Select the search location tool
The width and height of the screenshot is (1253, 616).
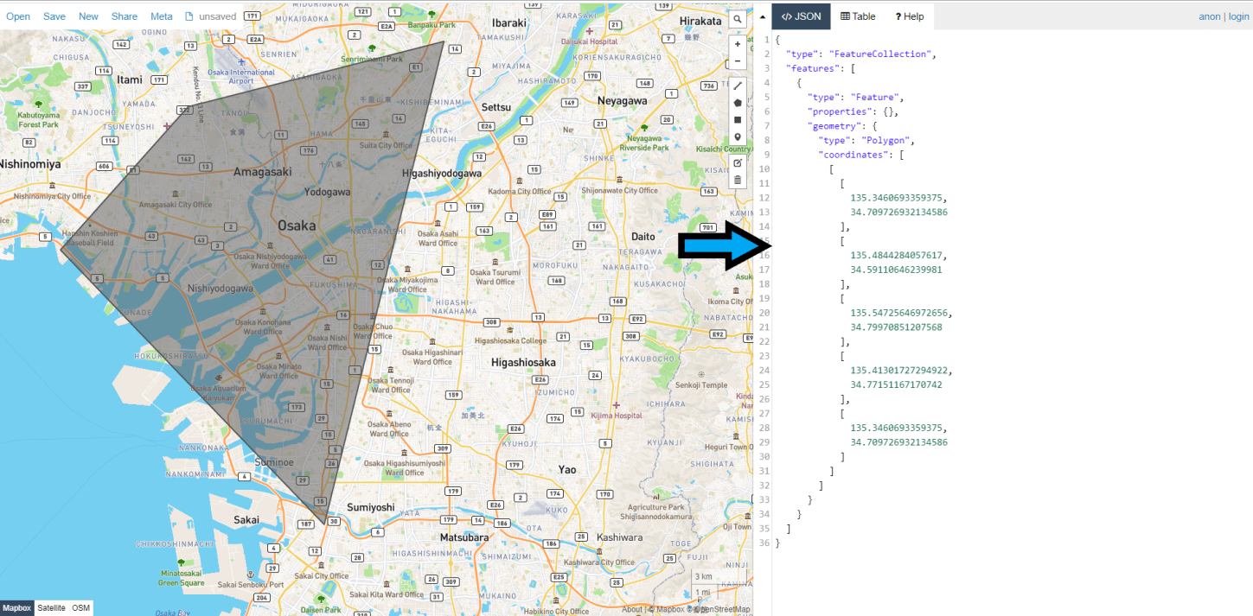(x=738, y=19)
